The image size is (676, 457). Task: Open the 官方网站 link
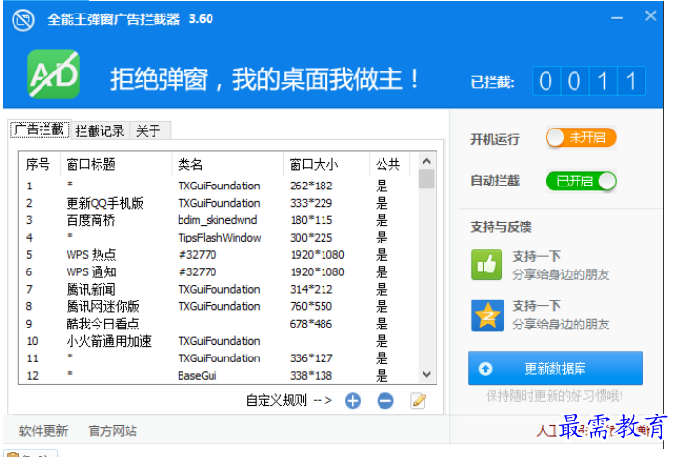tap(113, 430)
